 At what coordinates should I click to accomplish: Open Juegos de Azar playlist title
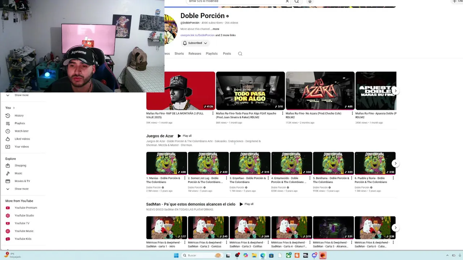pos(160,136)
